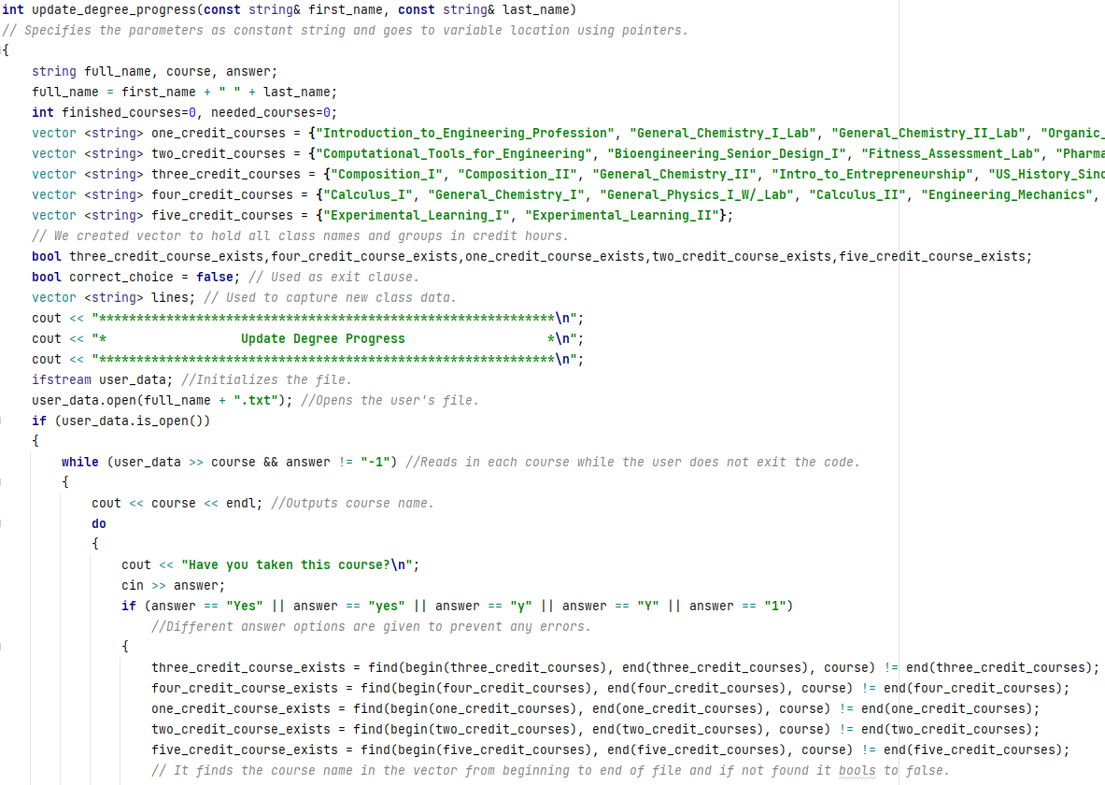Image resolution: width=1105 pixels, height=785 pixels.
Task: Click the two_credit_courses vector name in its declaration
Action: 219,153
